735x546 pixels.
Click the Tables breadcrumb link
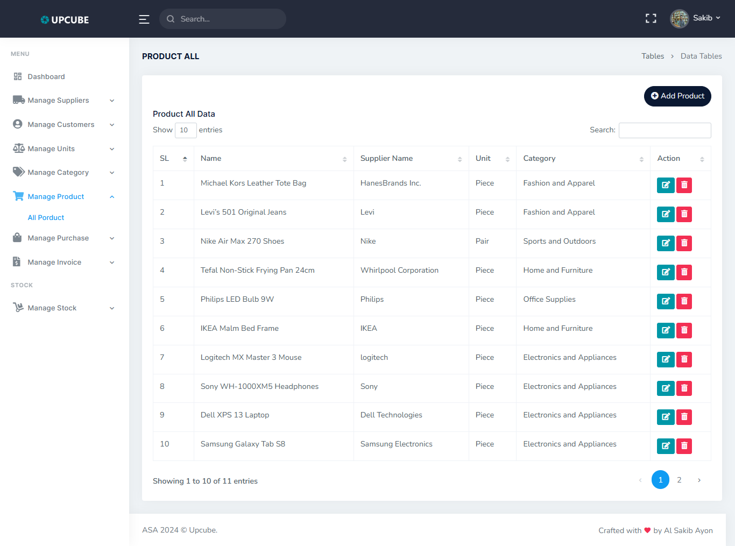pyautogui.click(x=652, y=56)
